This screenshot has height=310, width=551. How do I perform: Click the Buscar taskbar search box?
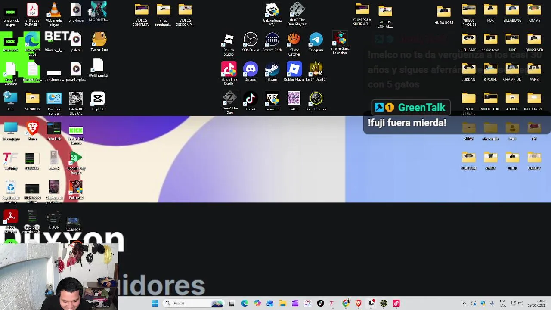(194, 303)
